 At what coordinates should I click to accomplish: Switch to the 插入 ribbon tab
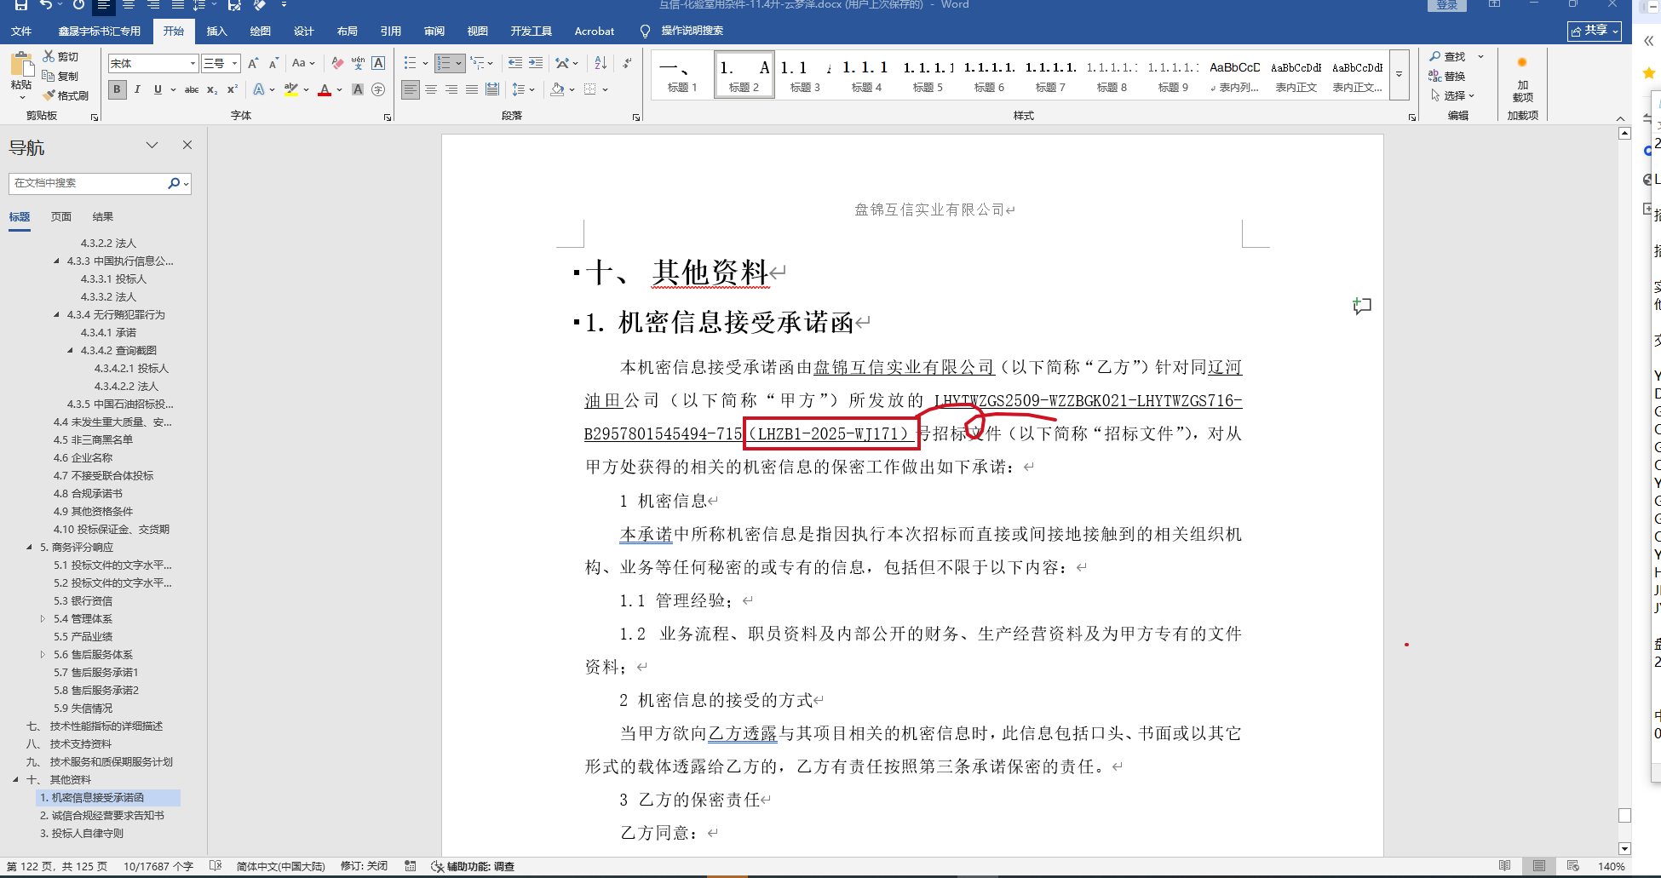(x=216, y=32)
